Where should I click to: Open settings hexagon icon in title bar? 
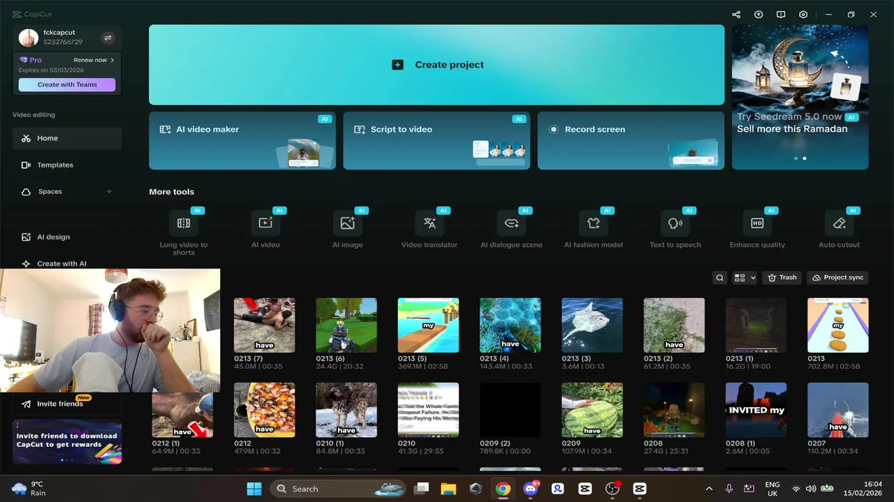[x=803, y=15]
